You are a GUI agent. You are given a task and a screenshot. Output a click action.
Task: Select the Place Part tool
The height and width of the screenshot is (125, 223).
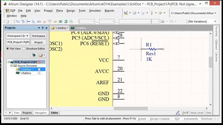click(x=55, y=22)
